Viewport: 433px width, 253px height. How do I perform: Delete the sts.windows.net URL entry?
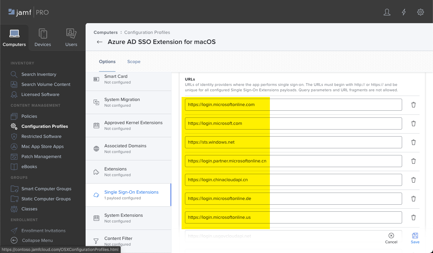[413, 142]
